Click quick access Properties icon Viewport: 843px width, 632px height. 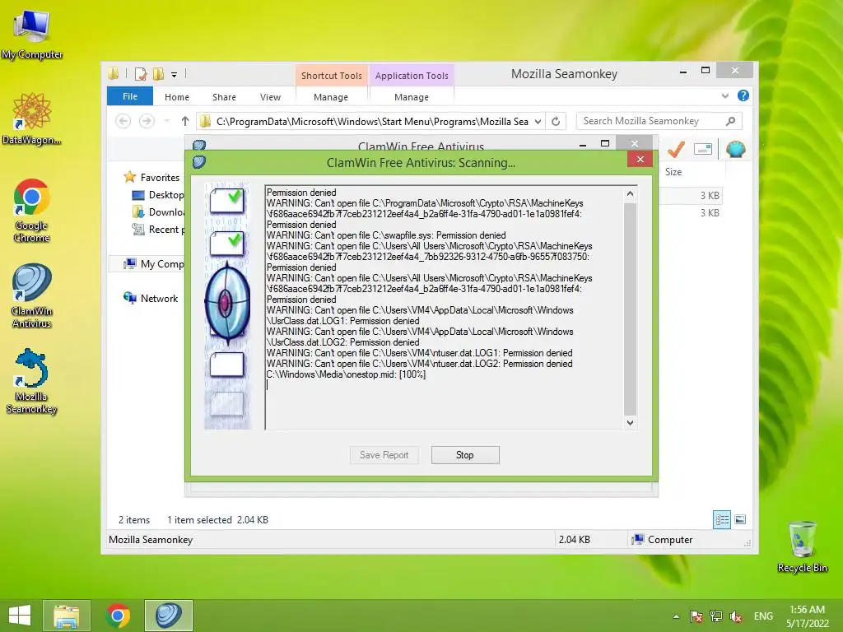[140, 73]
